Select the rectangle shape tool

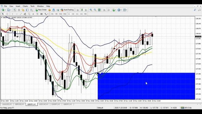[41, 14]
